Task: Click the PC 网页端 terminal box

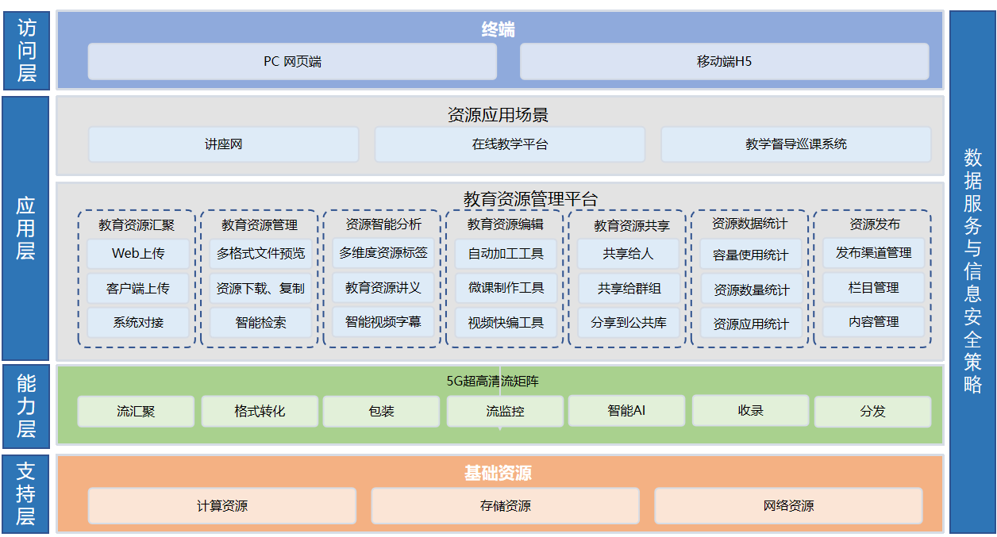Action: pos(292,62)
